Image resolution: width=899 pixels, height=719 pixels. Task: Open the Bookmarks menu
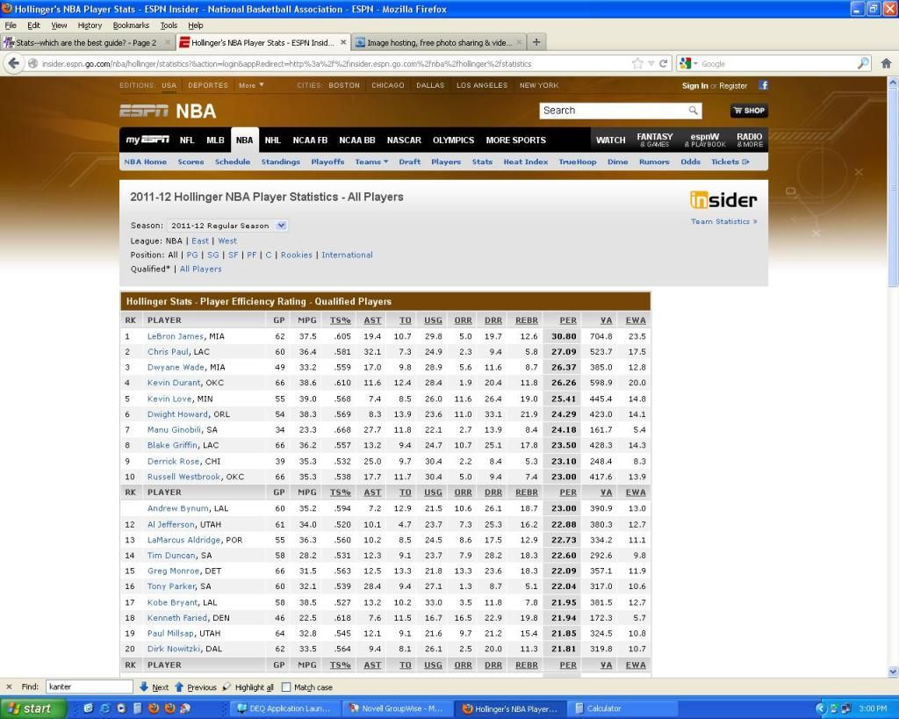(x=131, y=25)
